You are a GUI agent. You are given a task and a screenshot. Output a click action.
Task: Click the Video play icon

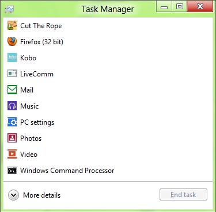12,154
